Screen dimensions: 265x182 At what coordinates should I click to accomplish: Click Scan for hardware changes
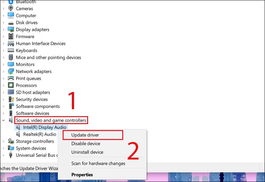point(98,163)
